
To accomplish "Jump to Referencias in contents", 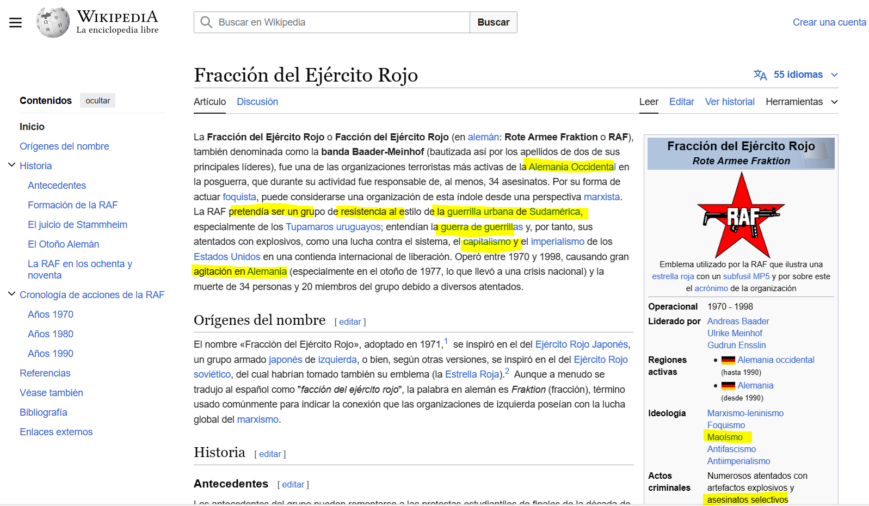I will coord(45,373).
